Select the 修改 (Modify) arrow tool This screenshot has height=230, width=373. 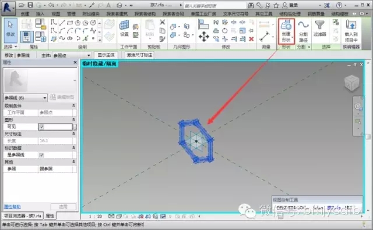pyautogui.click(x=10, y=30)
